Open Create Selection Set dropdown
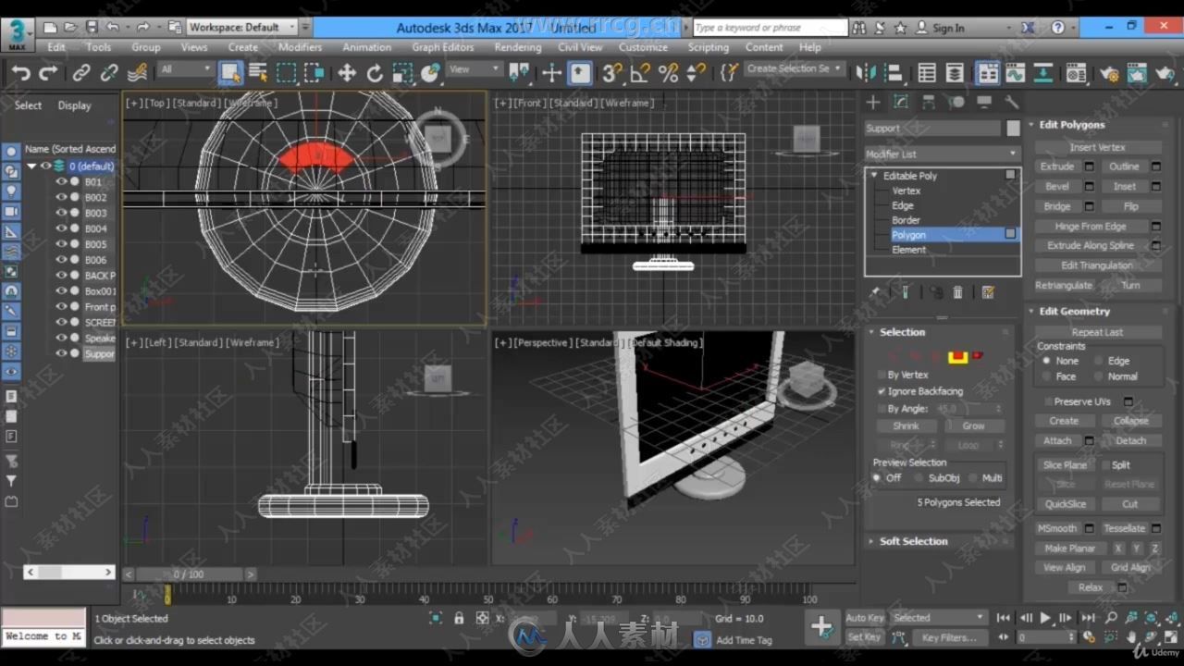 [x=794, y=68]
